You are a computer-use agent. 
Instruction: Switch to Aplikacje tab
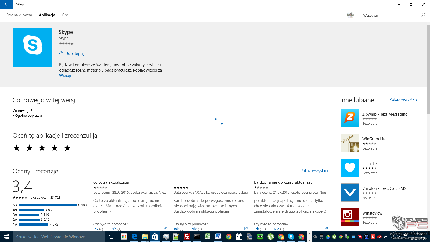(x=47, y=15)
